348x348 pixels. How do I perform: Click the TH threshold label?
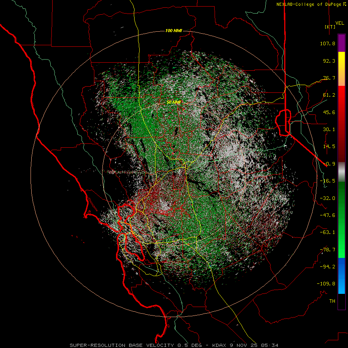point(332,301)
